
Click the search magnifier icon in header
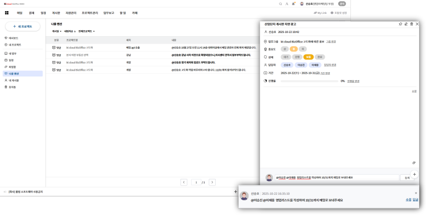(281, 4)
